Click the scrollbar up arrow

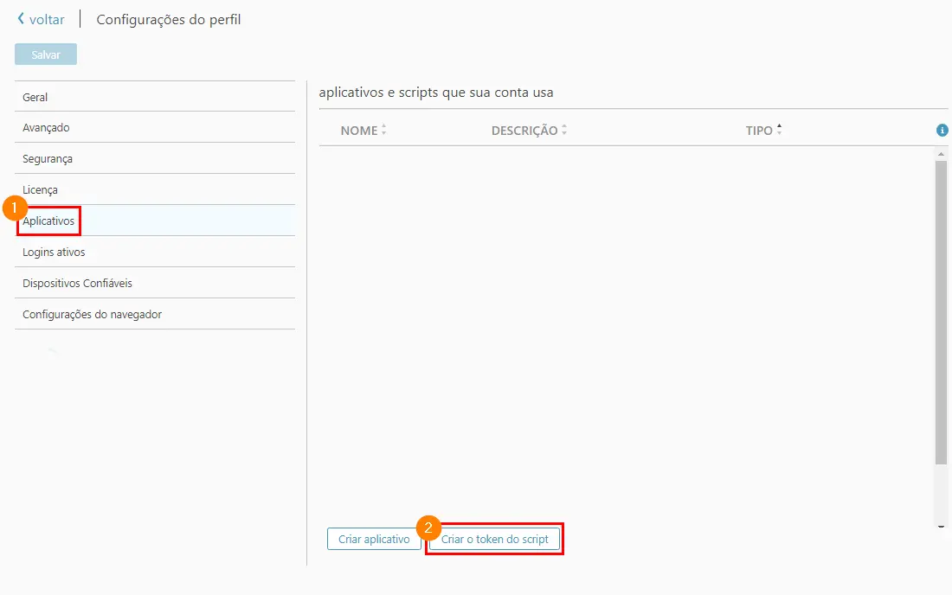[941, 154]
